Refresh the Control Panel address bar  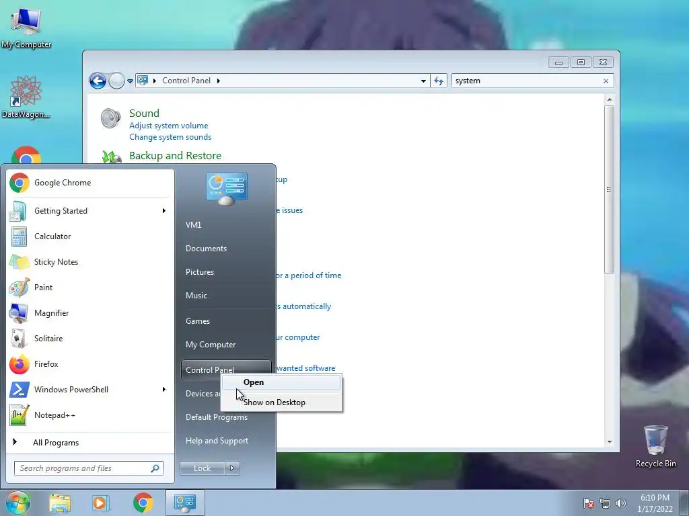[439, 81]
